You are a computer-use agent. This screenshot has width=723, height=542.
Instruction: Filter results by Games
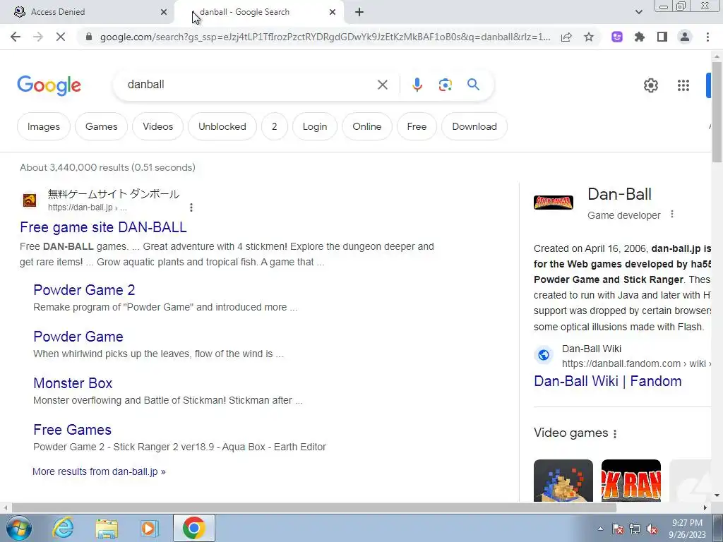coord(102,126)
